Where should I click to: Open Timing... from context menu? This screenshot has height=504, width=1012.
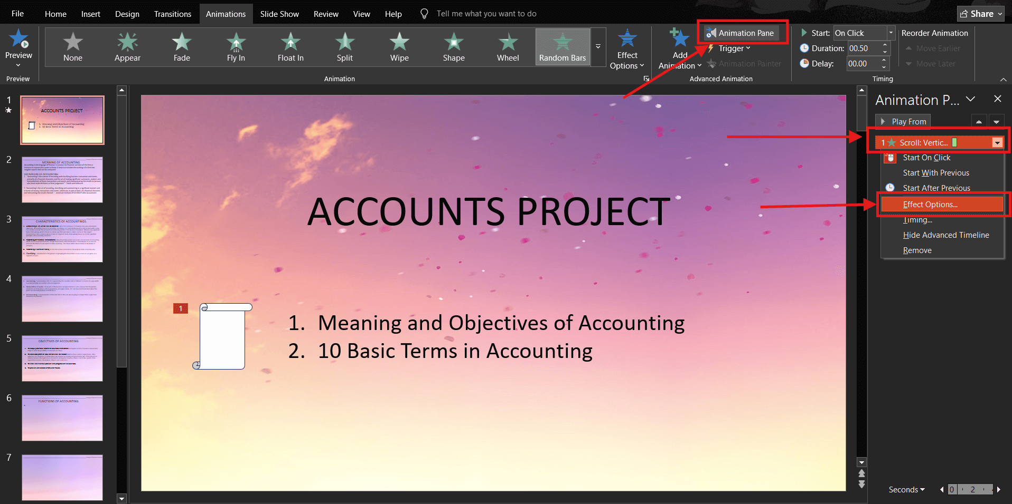pyautogui.click(x=942, y=220)
